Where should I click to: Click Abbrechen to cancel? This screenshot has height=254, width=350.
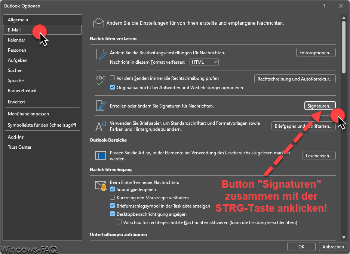pyautogui.click(x=333, y=247)
